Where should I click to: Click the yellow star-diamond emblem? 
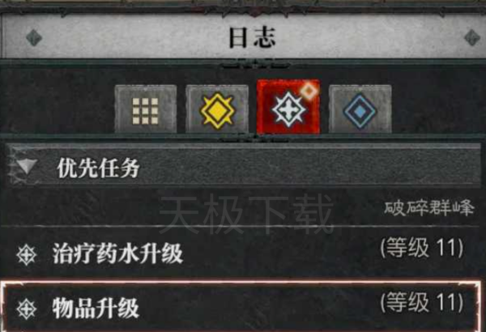click(x=217, y=110)
